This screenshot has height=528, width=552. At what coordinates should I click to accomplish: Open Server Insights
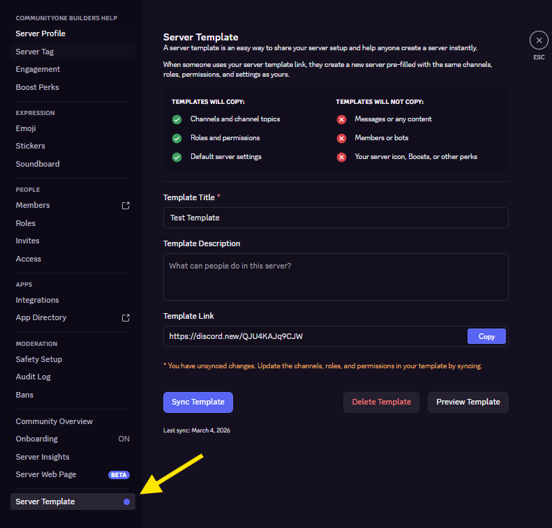73,457
